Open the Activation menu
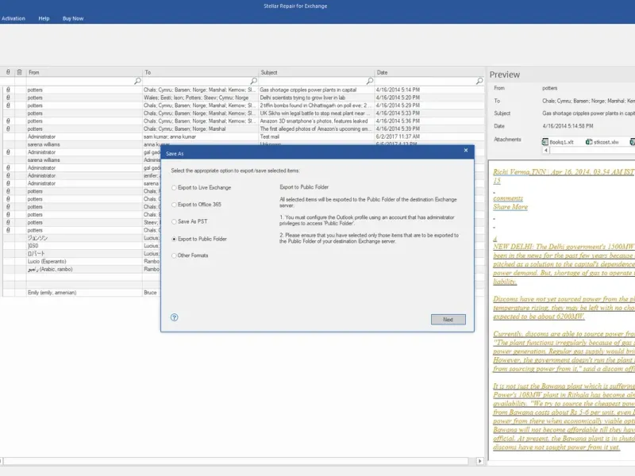This screenshot has width=635, height=476. [x=13, y=18]
